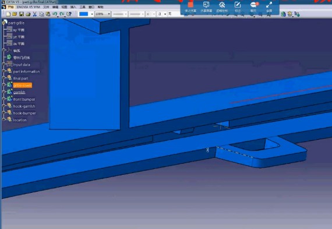Image resolution: width=332 pixels, height=229 pixels.
Task: Expand the Input data tree node
Action: point(3,65)
